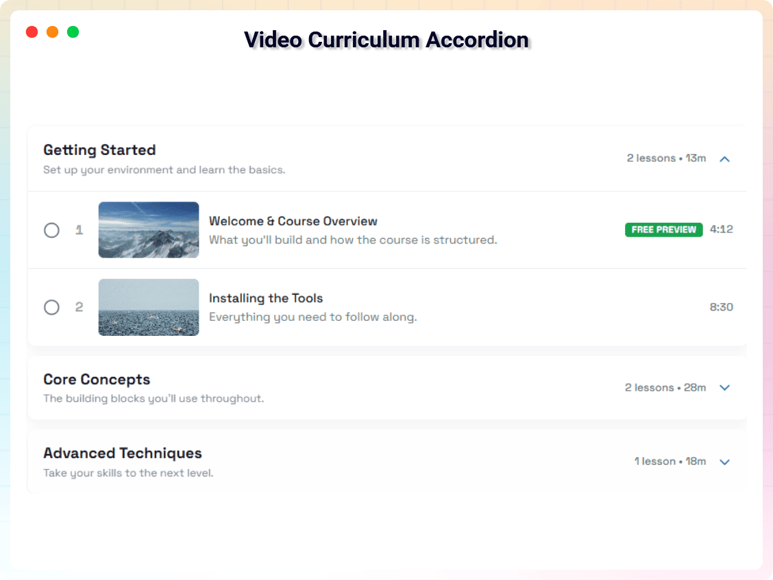Open the Welcome & Course Overview mountain thumbnail
Image resolution: width=773 pixels, height=580 pixels.
149,230
